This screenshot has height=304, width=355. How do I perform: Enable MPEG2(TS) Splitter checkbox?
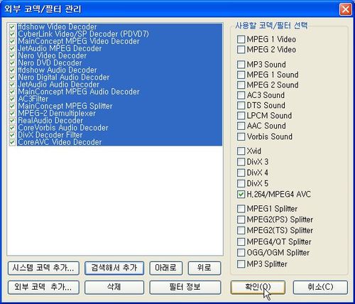pyautogui.click(x=241, y=230)
